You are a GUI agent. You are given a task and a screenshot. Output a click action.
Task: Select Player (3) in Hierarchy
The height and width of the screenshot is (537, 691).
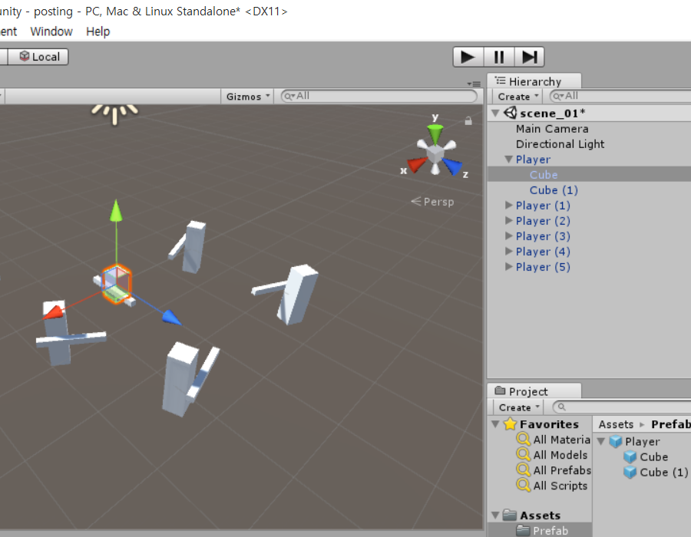(x=543, y=236)
